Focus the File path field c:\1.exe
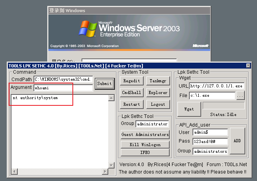 click(212, 96)
